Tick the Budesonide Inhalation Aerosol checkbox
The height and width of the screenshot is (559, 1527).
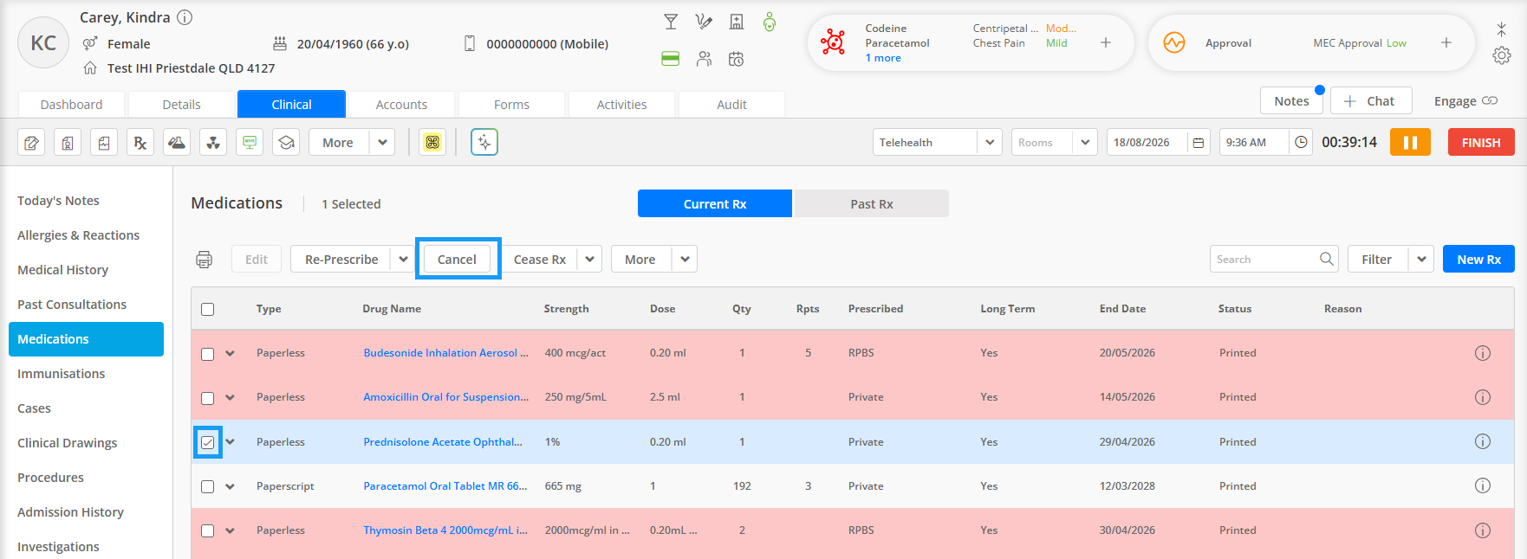pyautogui.click(x=208, y=354)
